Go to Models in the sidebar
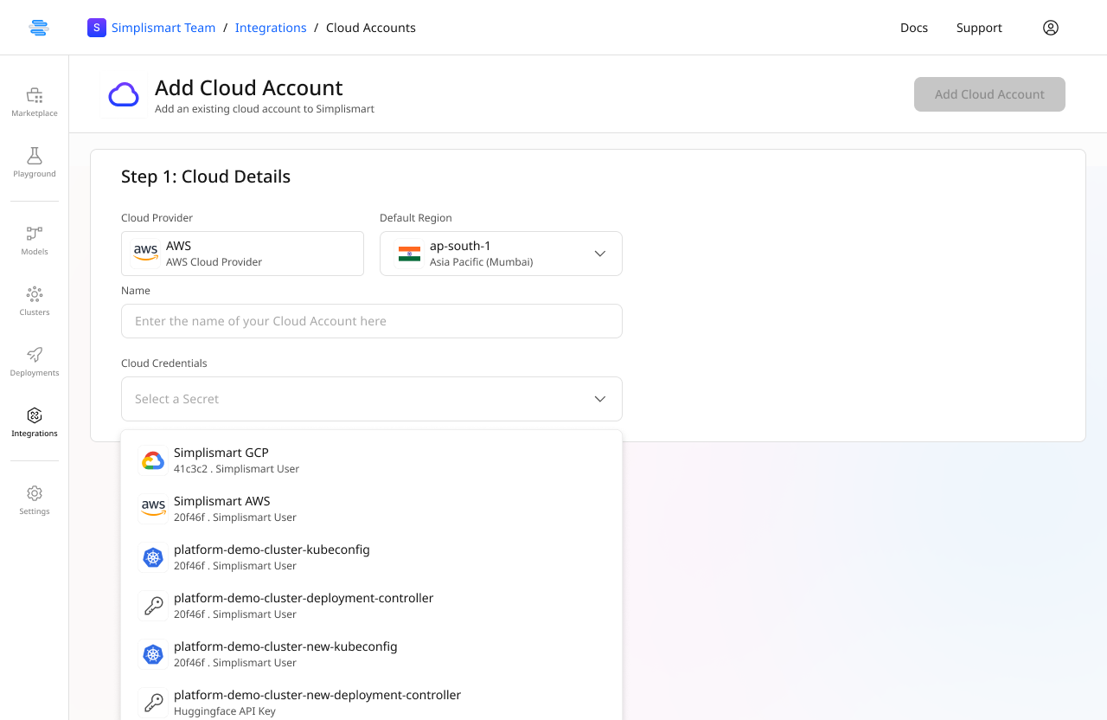The height and width of the screenshot is (720, 1107). [x=35, y=241]
